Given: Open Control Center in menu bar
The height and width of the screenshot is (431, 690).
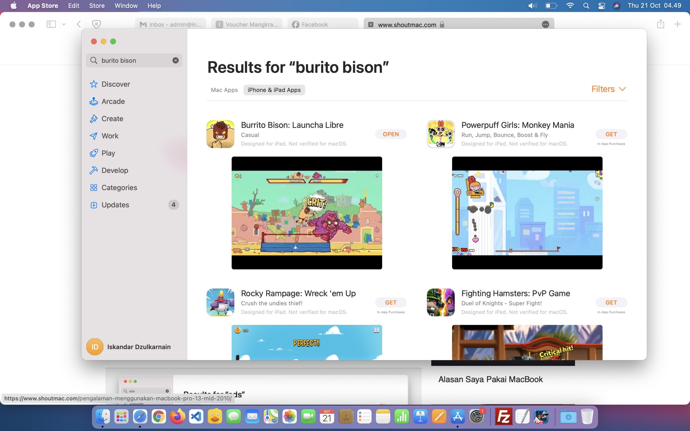Looking at the screenshot, I should (x=602, y=6).
